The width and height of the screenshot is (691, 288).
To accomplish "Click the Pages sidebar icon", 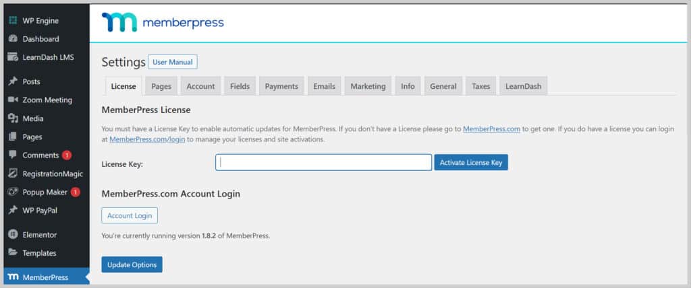I will point(13,137).
